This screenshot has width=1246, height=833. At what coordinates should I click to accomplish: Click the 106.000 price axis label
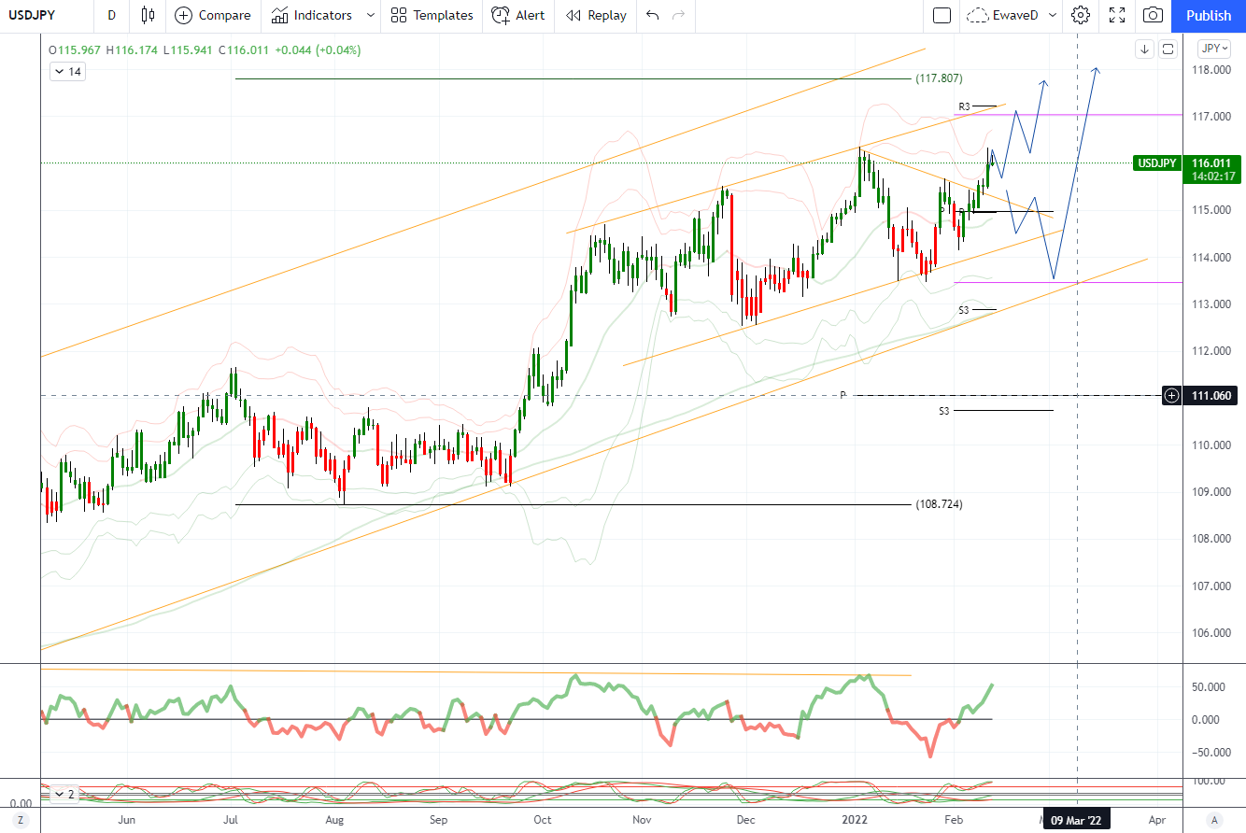click(1211, 632)
